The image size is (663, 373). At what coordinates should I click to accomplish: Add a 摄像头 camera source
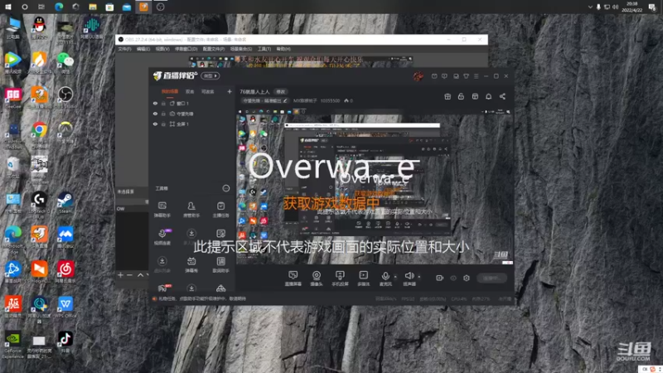point(317,279)
